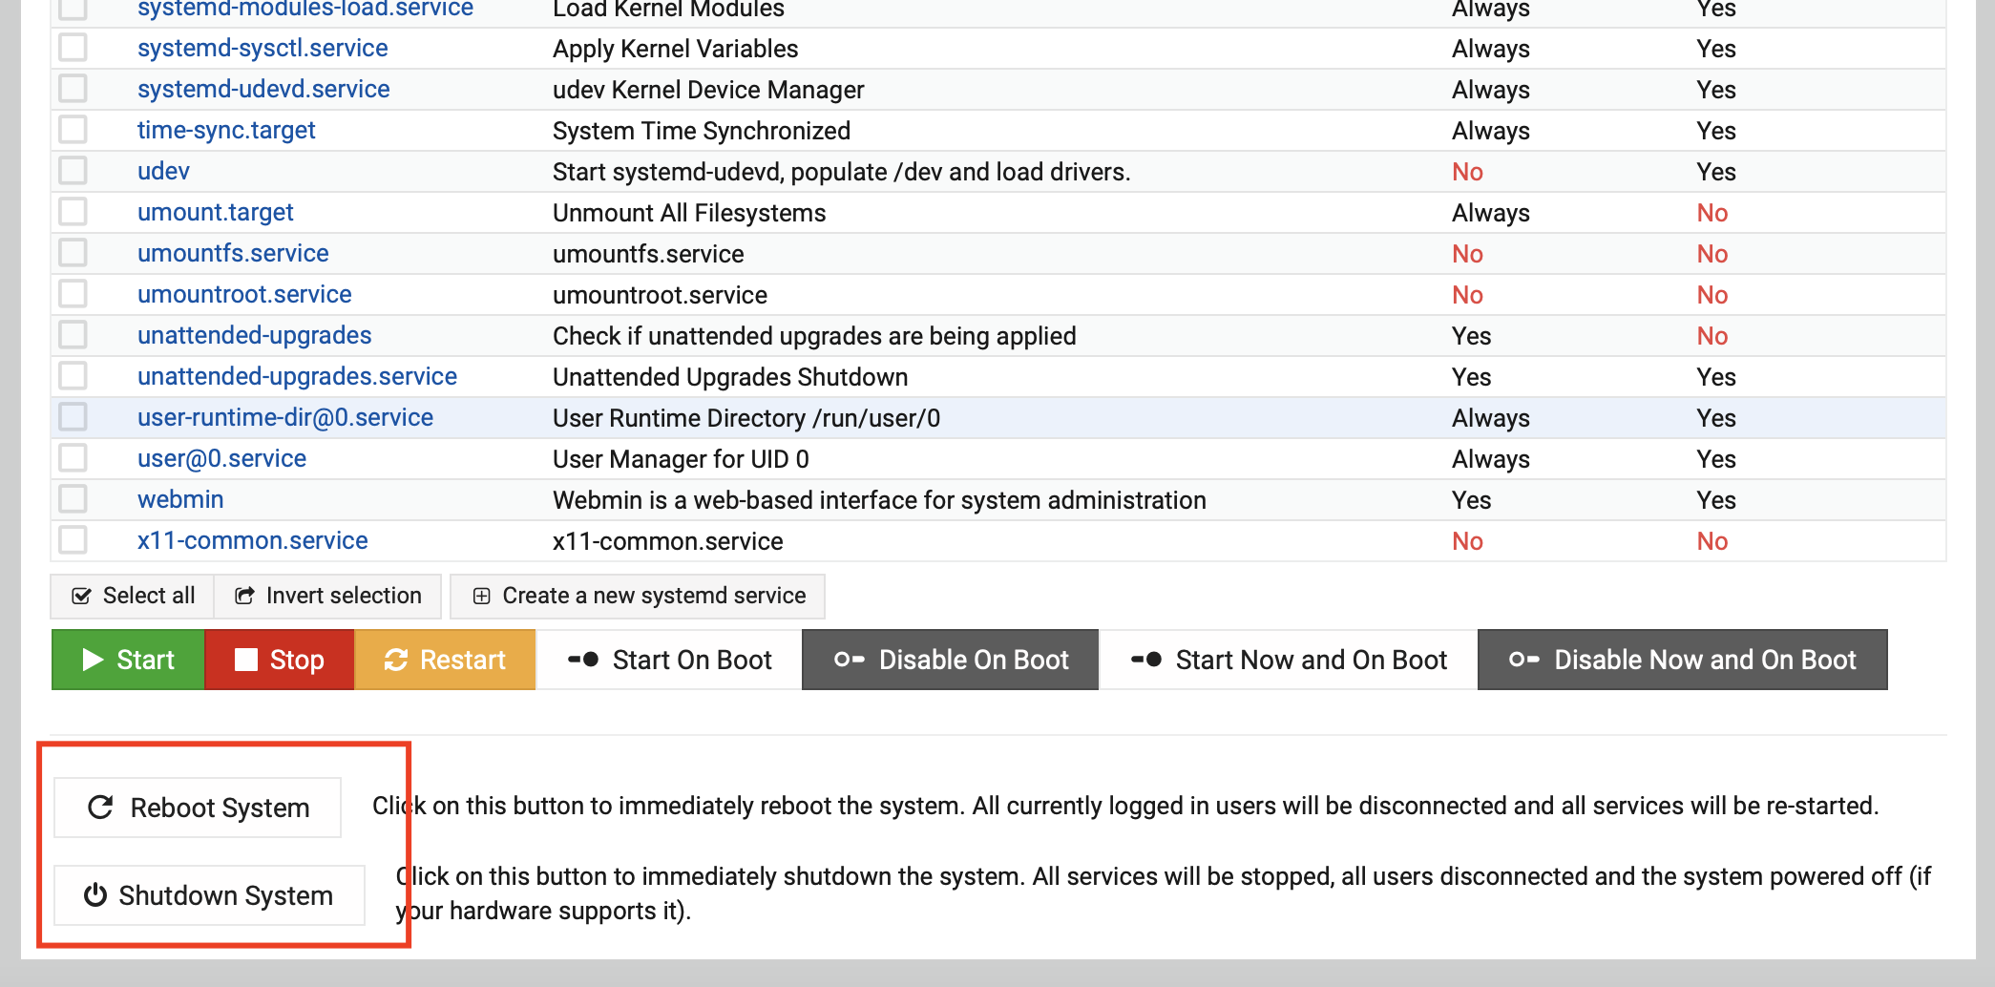Open umount.target unit link
1995x987 pixels.
tap(216, 213)
